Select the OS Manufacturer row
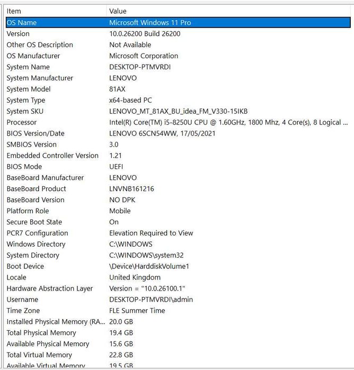The height and width of the screenshot is (370, 354). [x=178, y=56]
